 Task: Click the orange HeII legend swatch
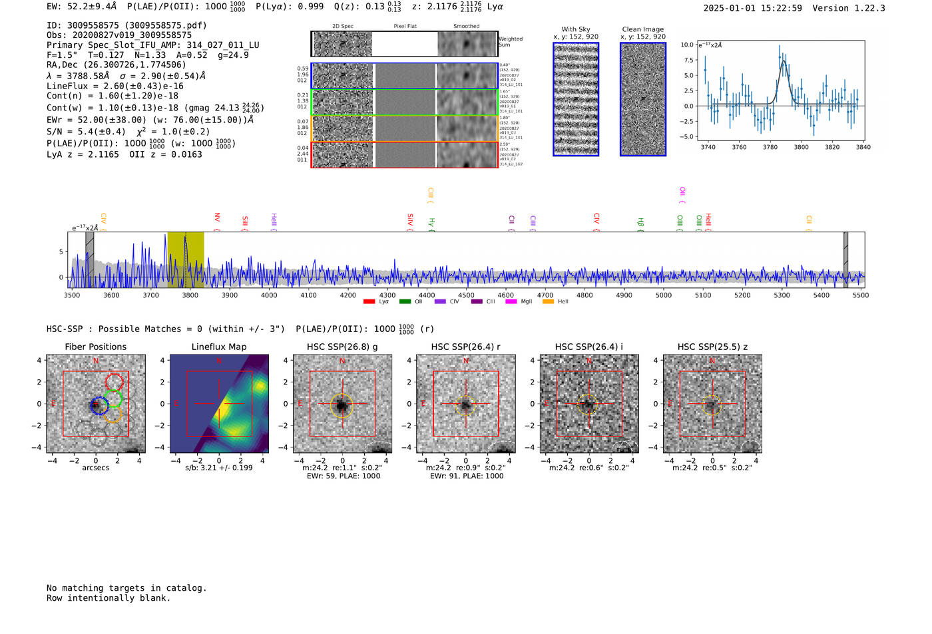pos(549,301)
